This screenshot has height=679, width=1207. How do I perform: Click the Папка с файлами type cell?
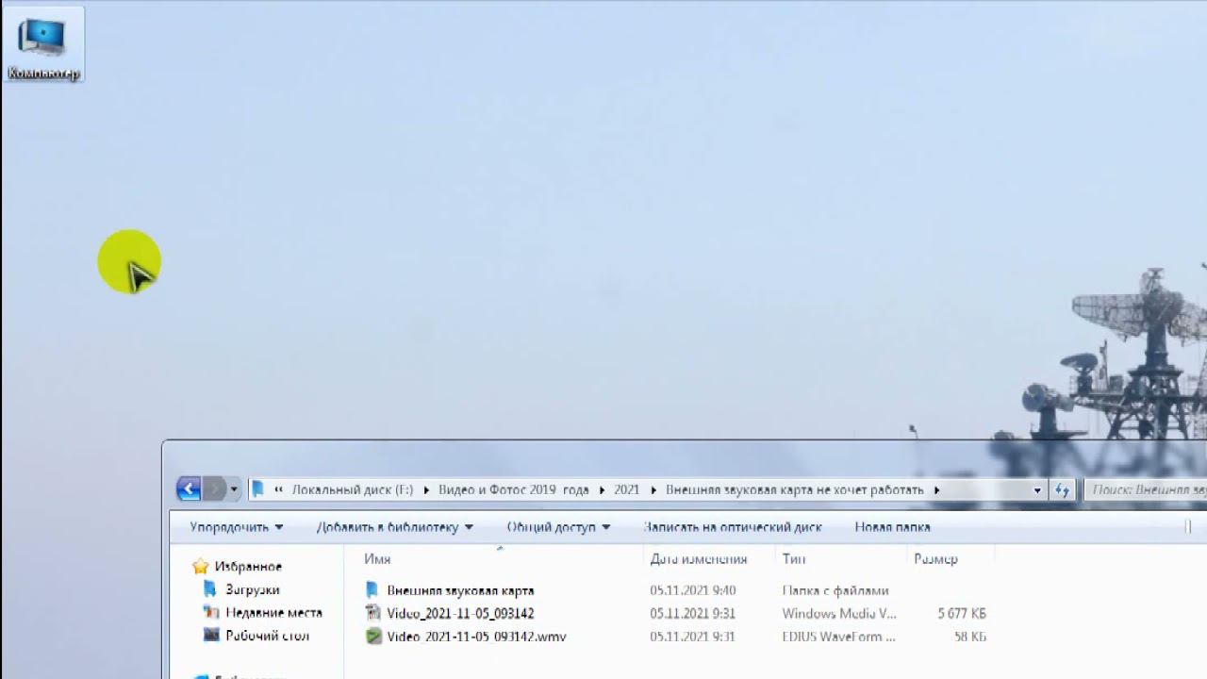point(835,590)
